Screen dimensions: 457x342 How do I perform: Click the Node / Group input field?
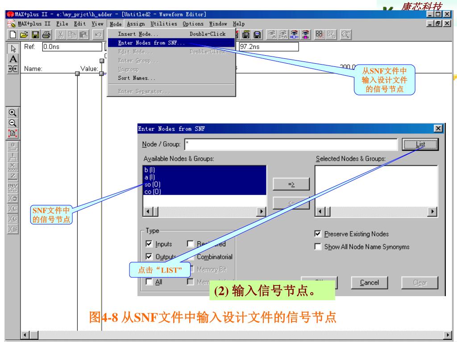(x=291, y=144)
